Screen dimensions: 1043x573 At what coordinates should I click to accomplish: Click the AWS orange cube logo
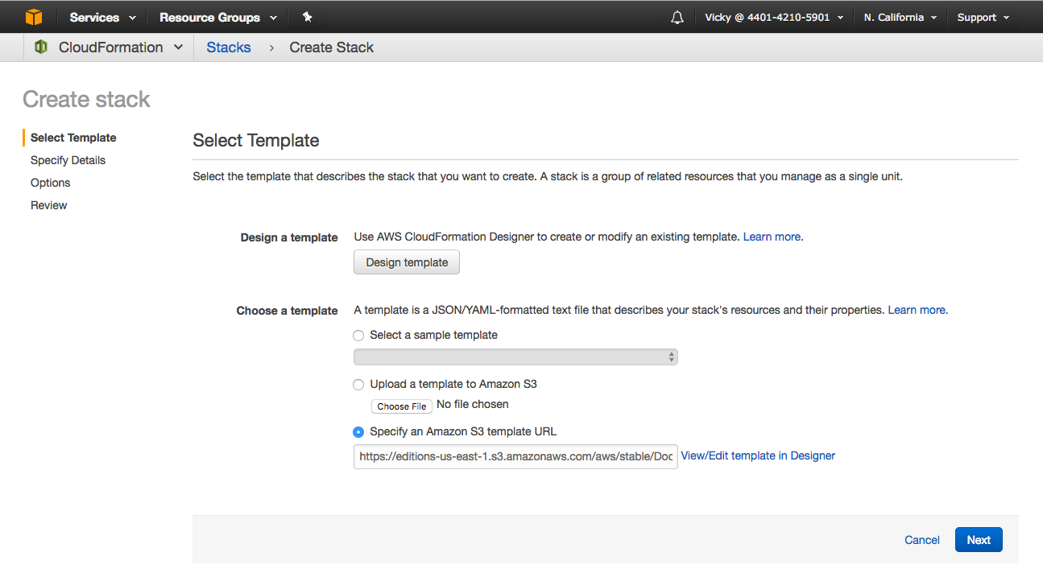33,17
